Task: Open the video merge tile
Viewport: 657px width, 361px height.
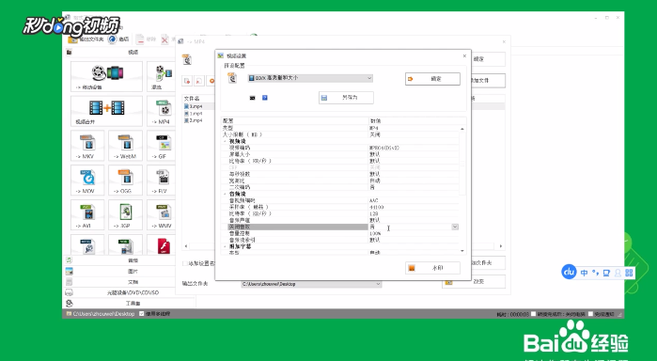Action: click(x=106, y=111)
